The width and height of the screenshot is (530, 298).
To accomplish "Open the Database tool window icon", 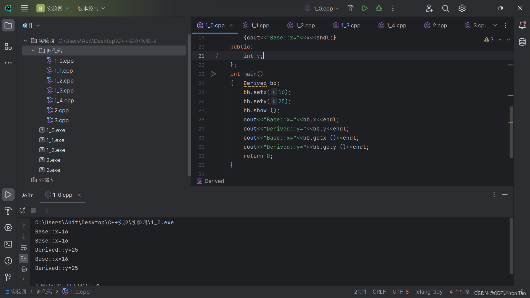I will [522, 42].
